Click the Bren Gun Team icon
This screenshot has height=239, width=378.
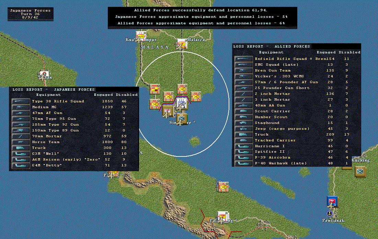click(243, 71)
